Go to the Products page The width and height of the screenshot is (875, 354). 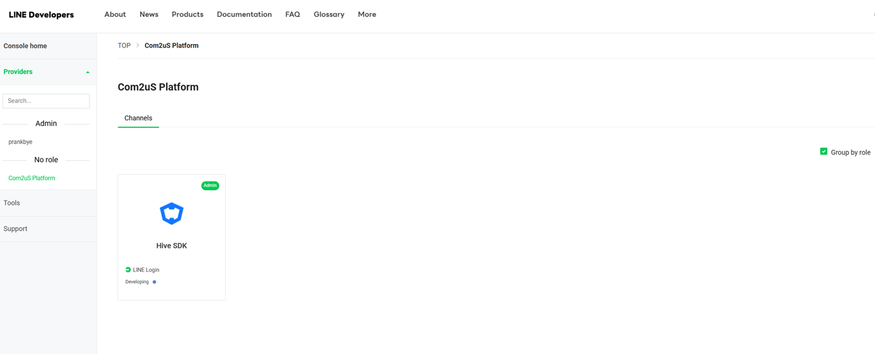point(187,14)
